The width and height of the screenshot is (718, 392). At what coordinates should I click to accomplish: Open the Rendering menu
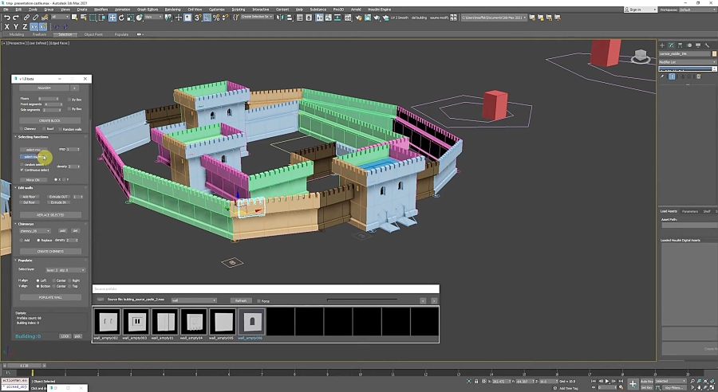point(172,9)
